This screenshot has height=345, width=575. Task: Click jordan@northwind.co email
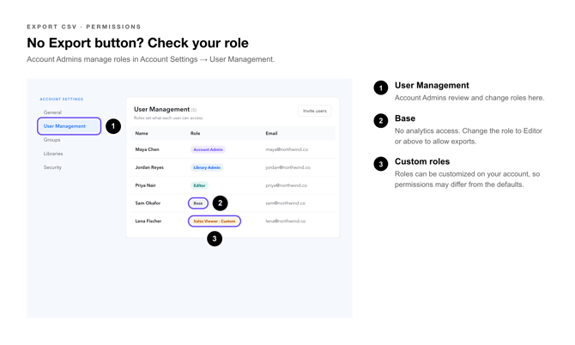tap(287, 167)
